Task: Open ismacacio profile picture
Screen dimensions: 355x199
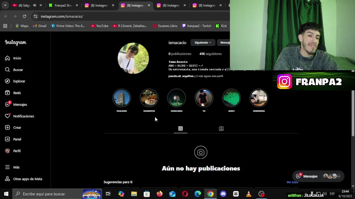Action: [x=133, y=58]
